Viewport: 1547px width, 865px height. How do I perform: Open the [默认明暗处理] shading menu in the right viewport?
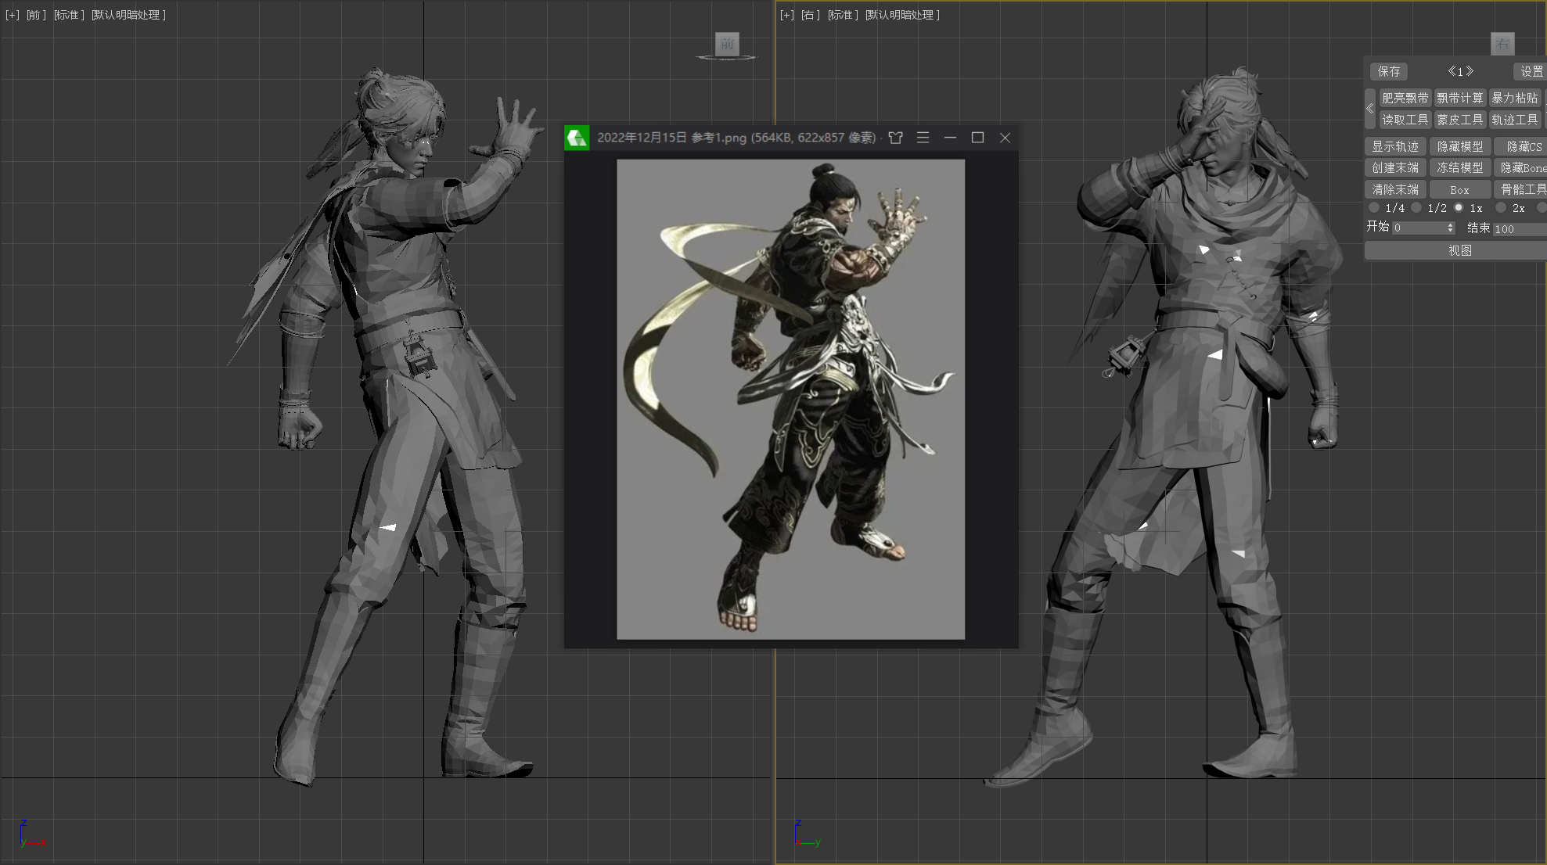point(903,15)
